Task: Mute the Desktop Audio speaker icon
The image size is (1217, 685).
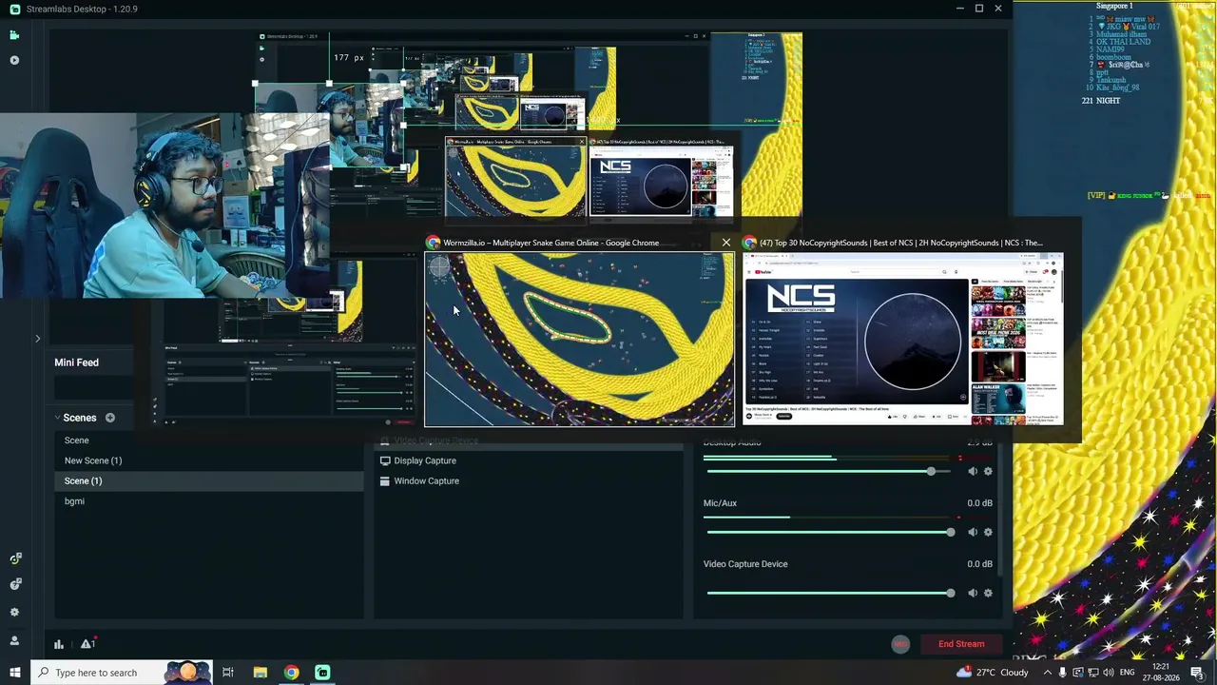Action: pos(973,472)
